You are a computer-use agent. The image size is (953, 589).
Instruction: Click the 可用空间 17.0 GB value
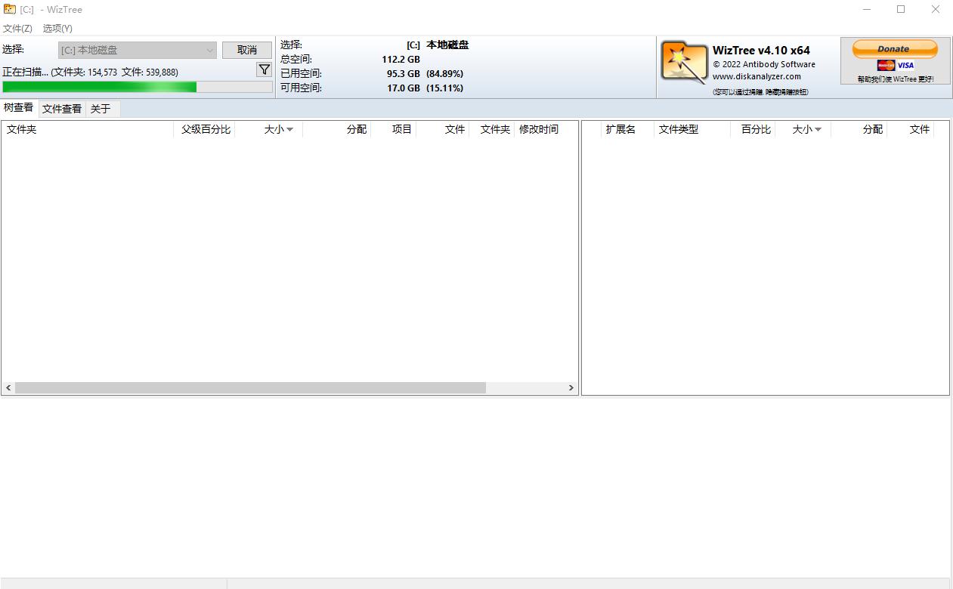404,88
